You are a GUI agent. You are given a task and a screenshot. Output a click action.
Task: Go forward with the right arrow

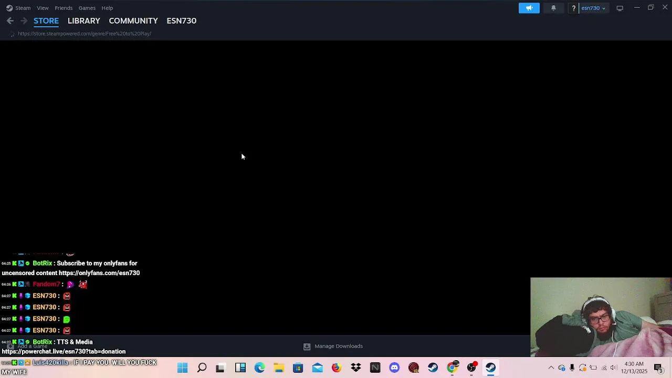tap(24, 20)
